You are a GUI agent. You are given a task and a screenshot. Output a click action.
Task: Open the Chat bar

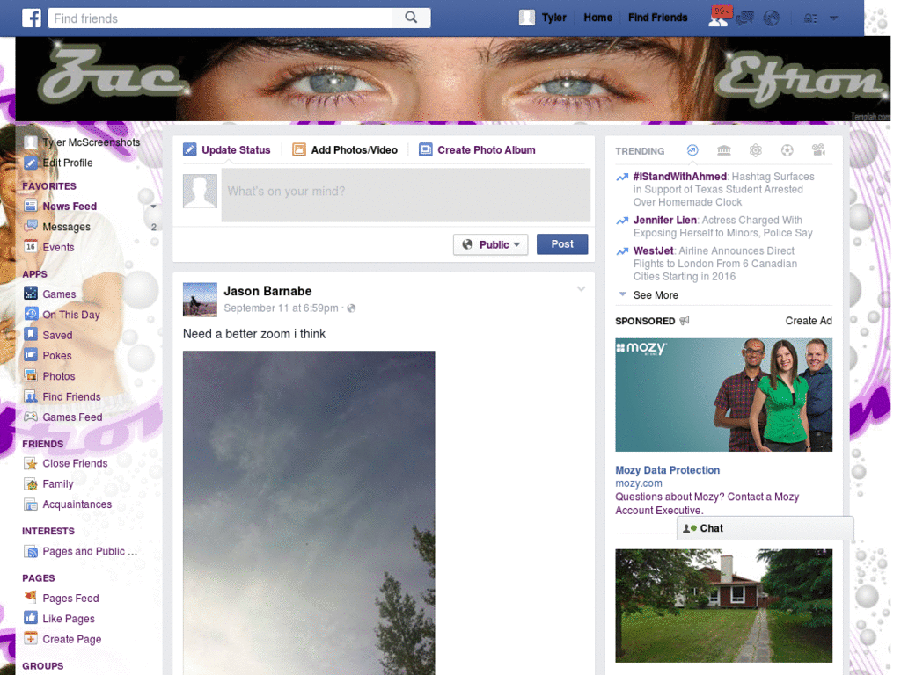click(765, 528)
